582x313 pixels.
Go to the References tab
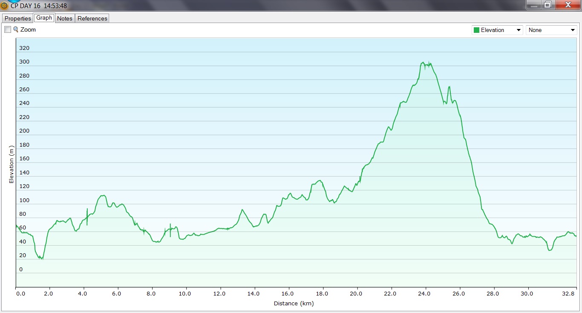click(x=92, y=18)
